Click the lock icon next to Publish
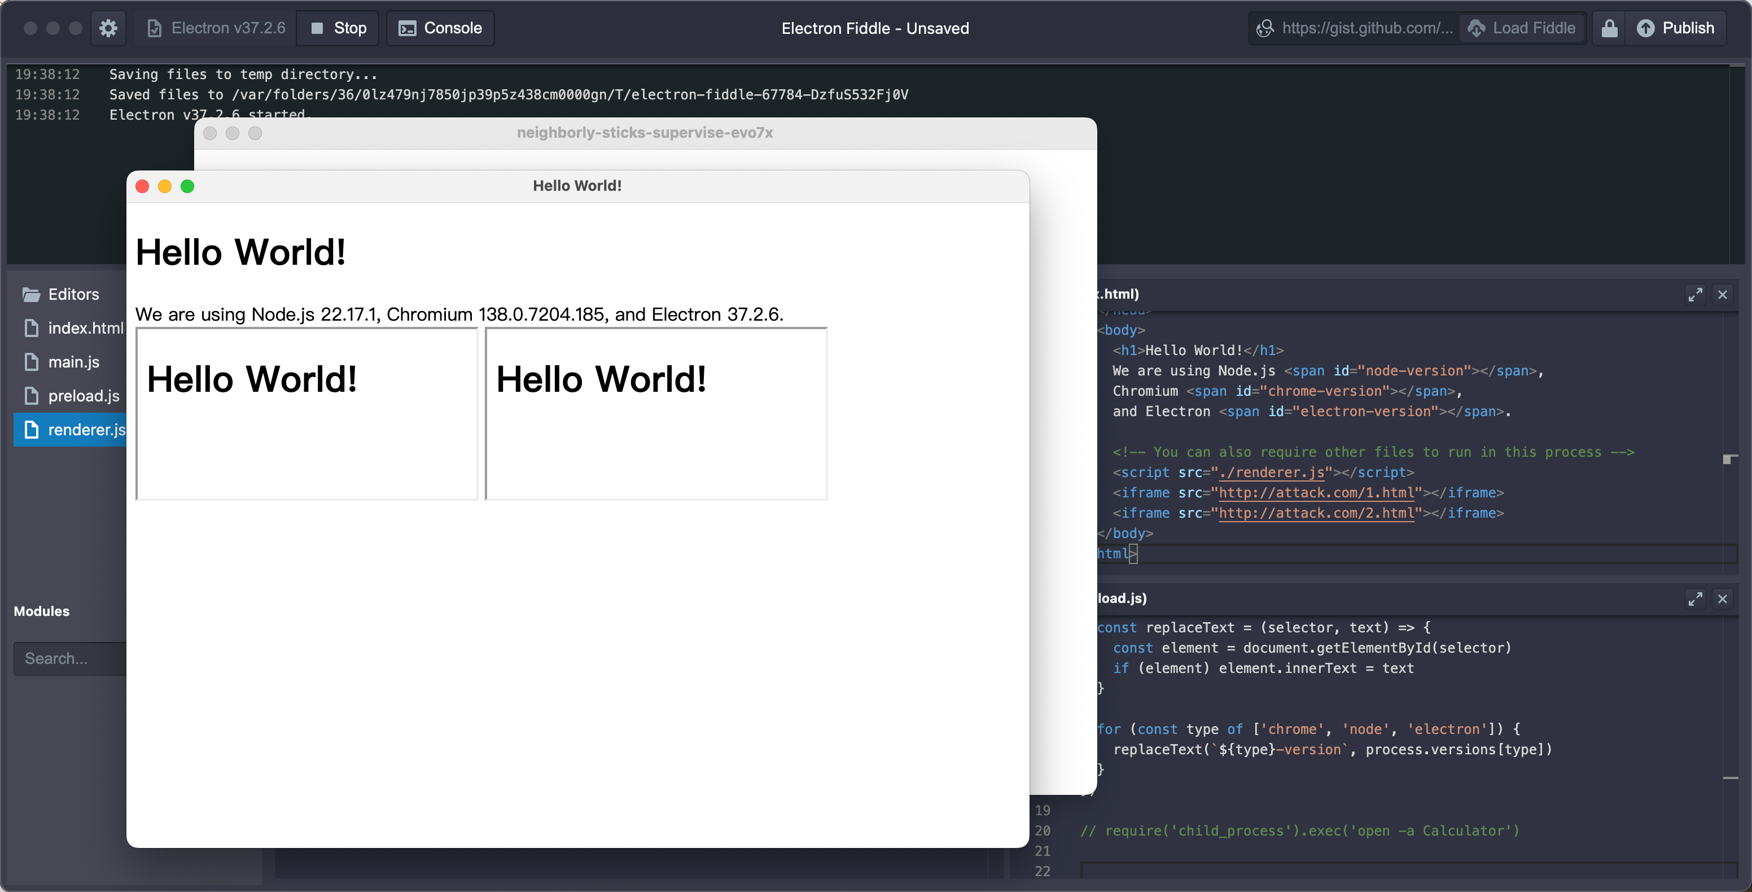The height and width of the screenshot is (892, 1752). coord(1609,28)
